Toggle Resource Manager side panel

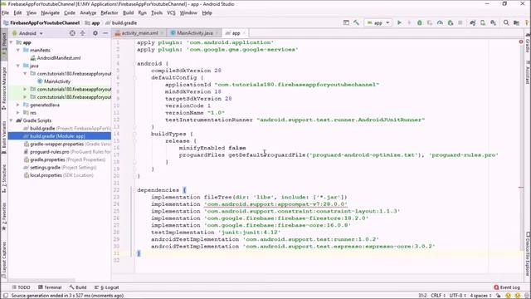tap(3, 88)
